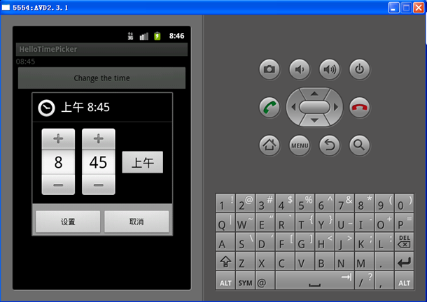Toggle the 上午 AM/PM button
The width and height of the screenshot is (427, 302).
[x=143, y=162]
